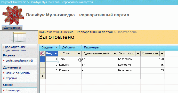Click the Копыта cell in row 3

pyautogui.click(x=70, y=70)
